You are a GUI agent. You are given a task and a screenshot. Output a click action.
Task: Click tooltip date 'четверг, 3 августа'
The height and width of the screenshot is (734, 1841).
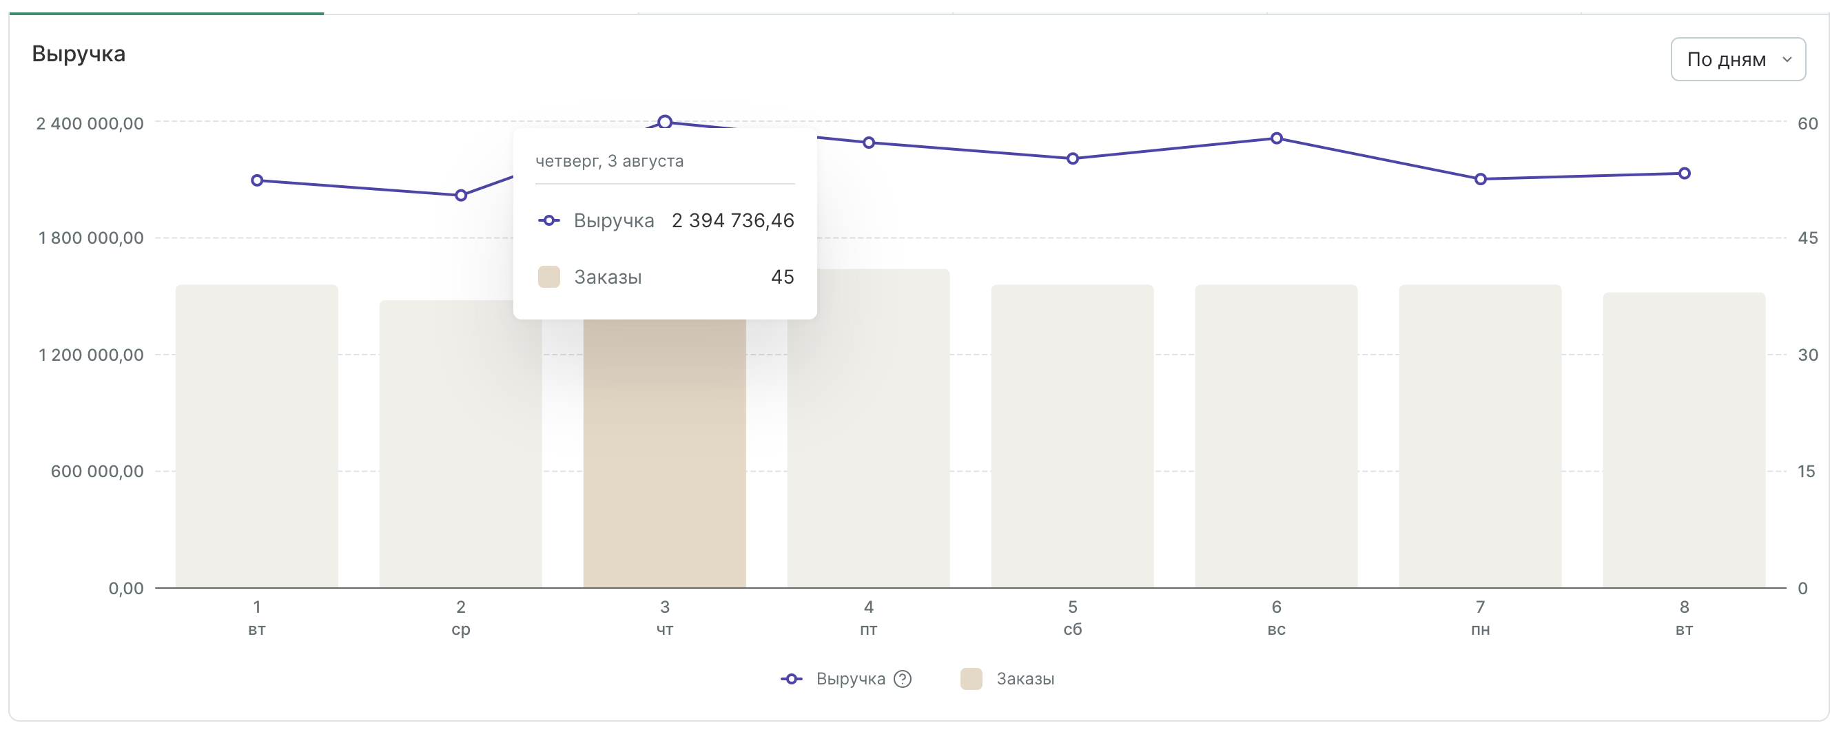point(610,161)
